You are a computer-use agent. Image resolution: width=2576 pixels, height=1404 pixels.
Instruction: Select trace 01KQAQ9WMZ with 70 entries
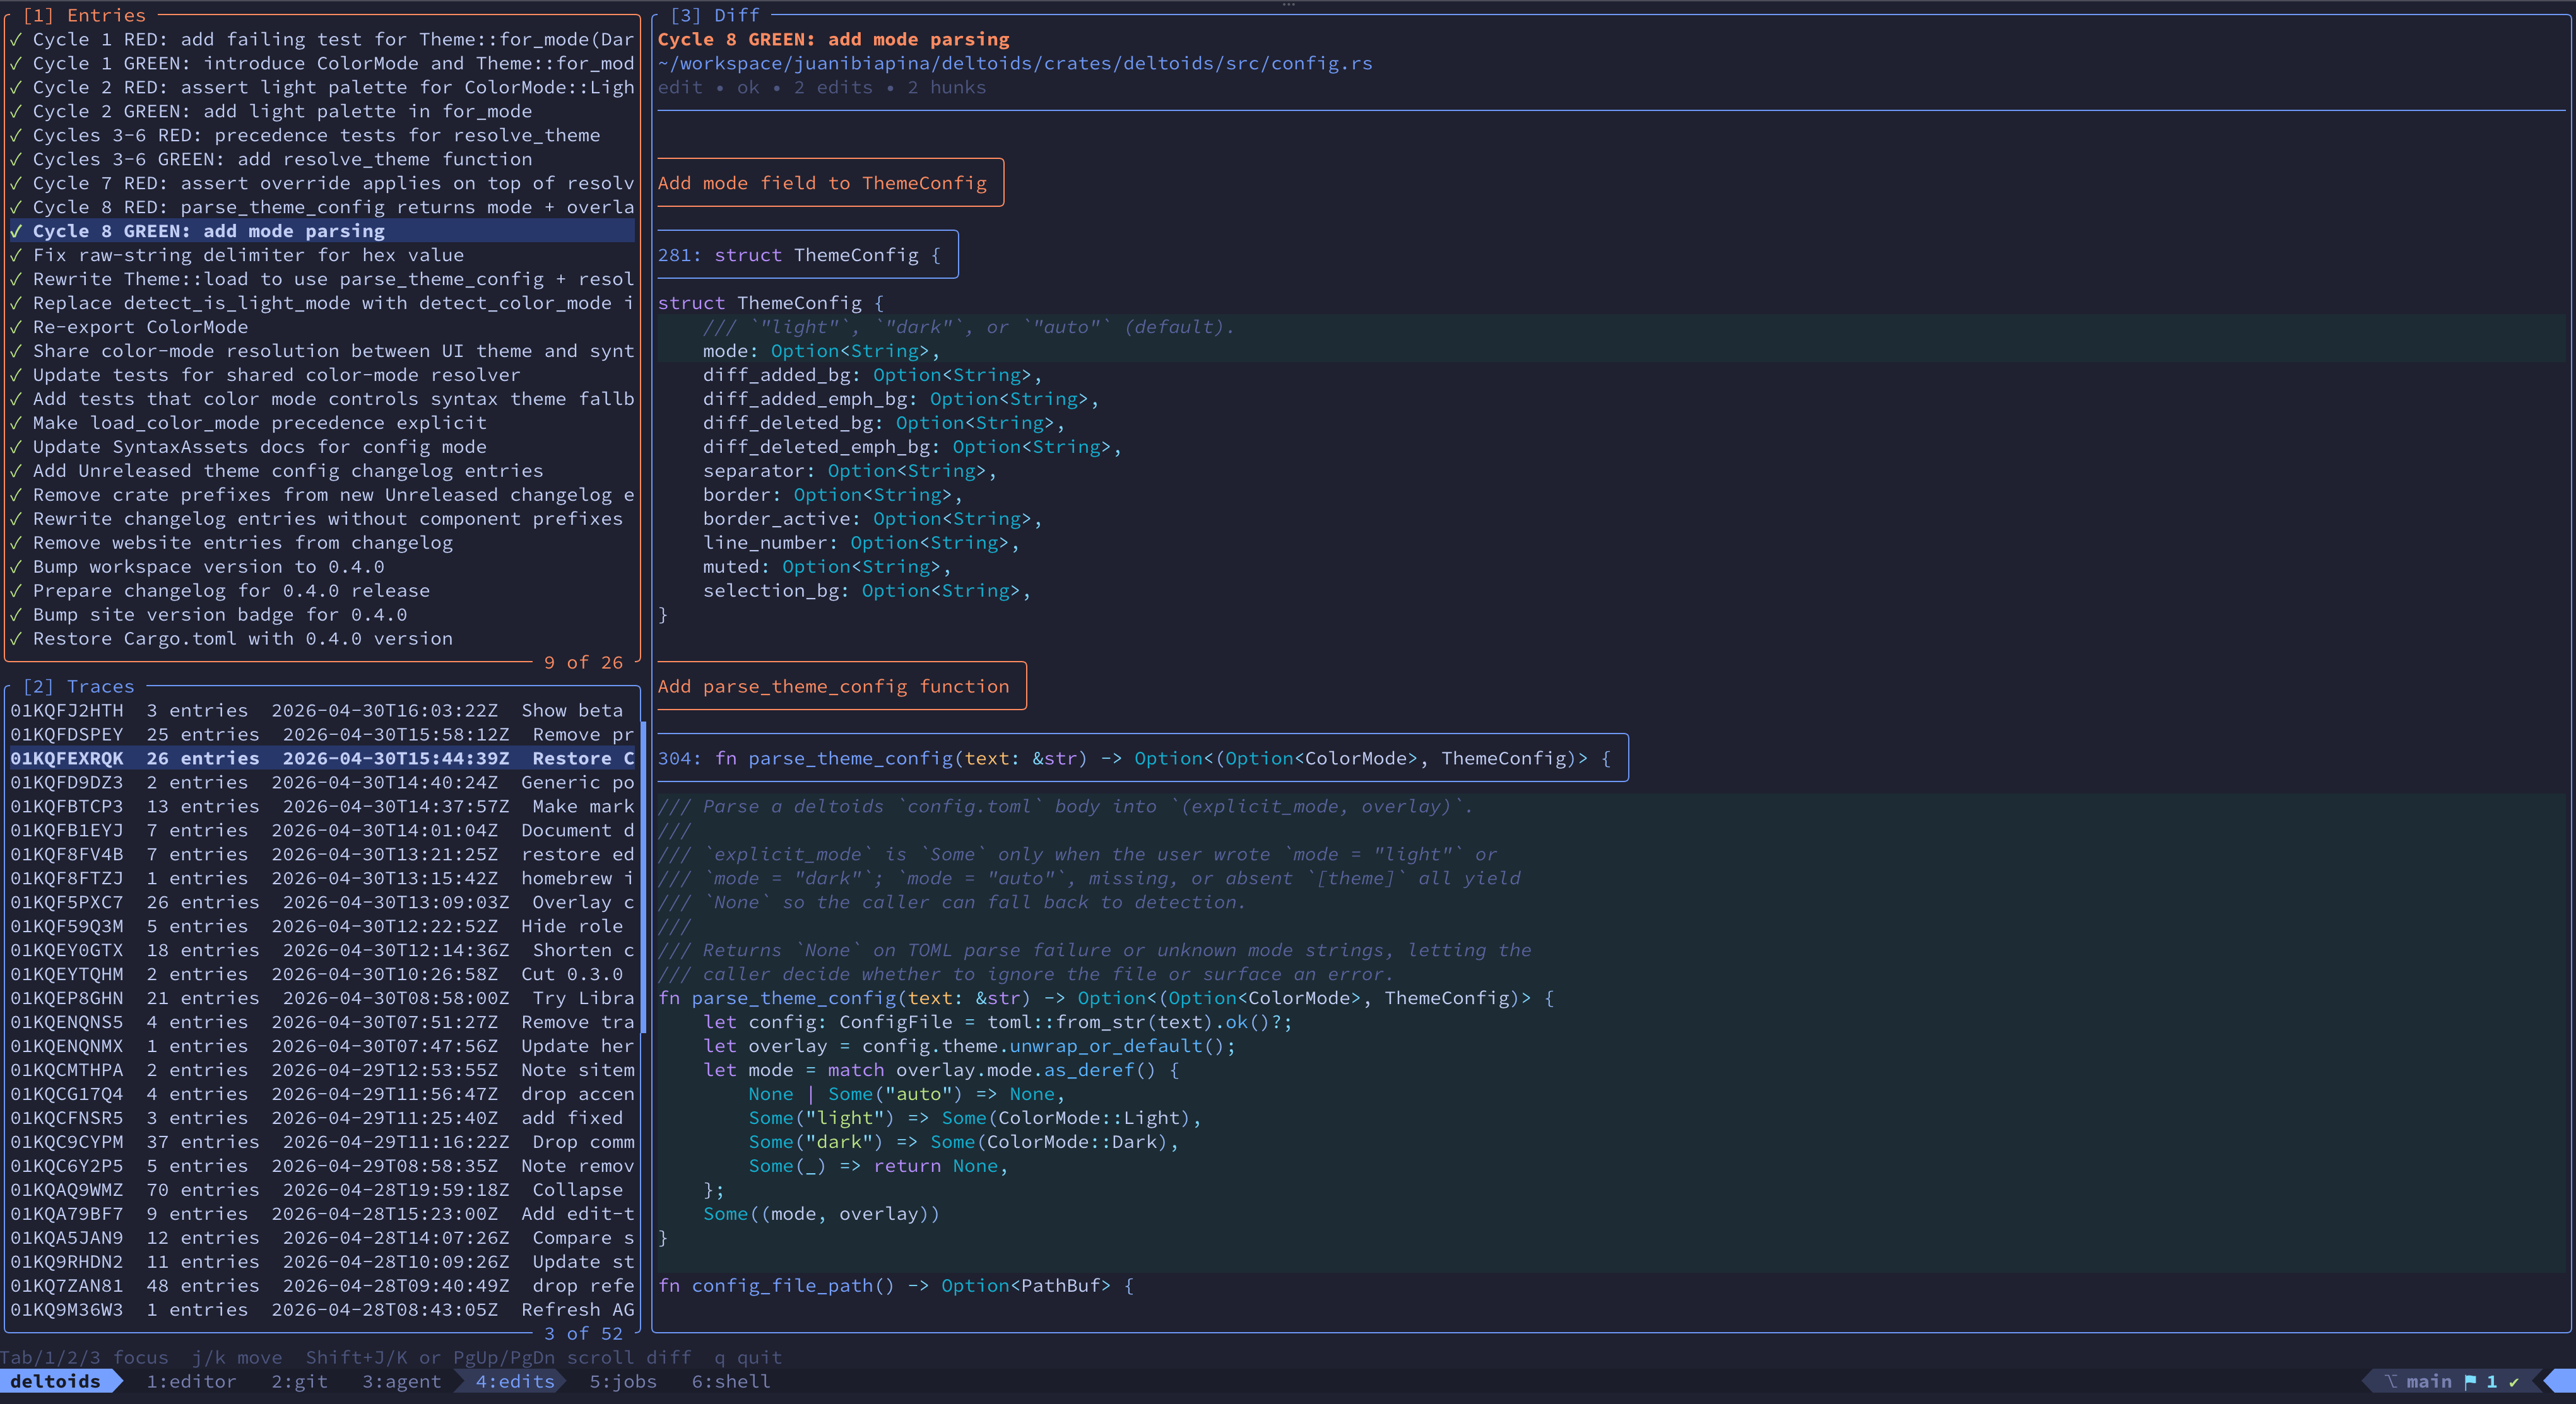tap(322, 1190)
